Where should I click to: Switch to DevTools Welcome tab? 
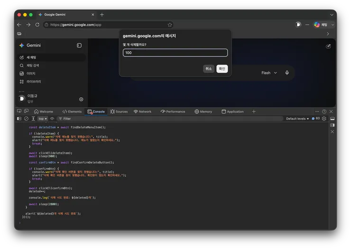pyautogui.click(x=44, y=111)
